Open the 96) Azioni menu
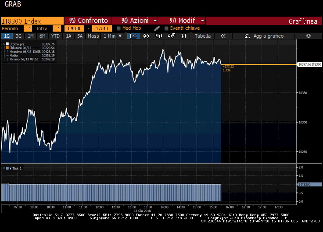 point(135,21)
